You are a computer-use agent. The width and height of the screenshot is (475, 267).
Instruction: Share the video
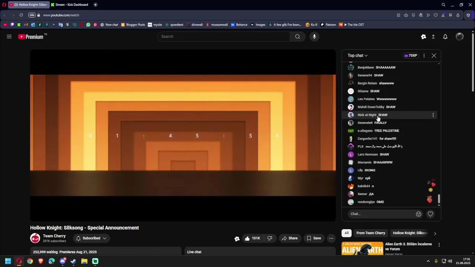tap(289, 238)
